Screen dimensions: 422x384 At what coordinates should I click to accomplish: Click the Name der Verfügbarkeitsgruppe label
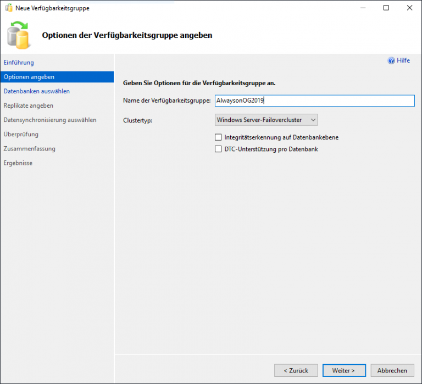coord(167,101)
